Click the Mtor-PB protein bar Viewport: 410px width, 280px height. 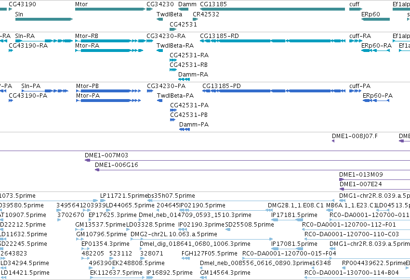108,91
